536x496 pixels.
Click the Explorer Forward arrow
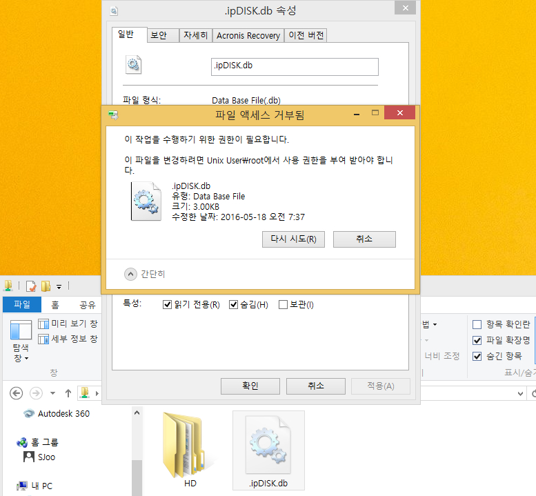click(37, 393)
